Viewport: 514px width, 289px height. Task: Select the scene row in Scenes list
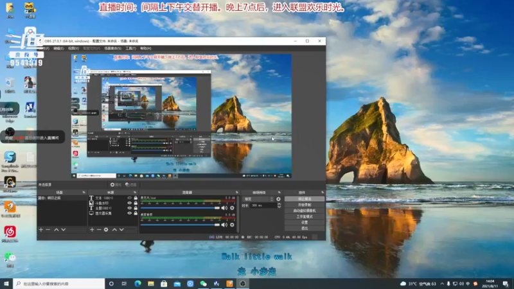tap(62, 198)
